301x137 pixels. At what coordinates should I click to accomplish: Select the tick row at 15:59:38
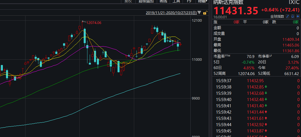[257, 87]
